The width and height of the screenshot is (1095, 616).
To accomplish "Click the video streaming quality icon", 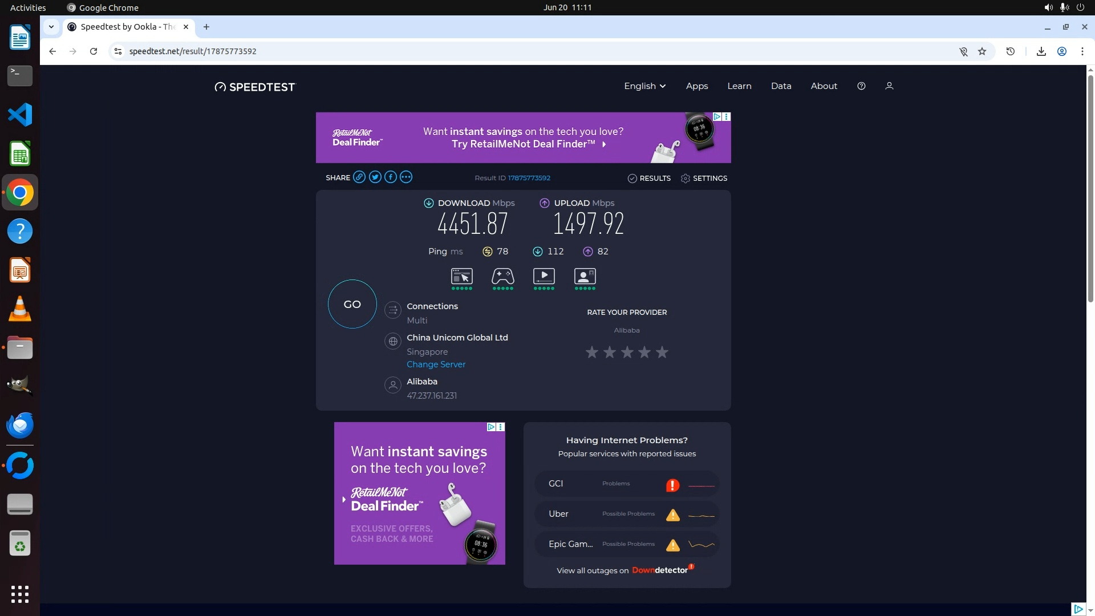I will pos(544,277).
